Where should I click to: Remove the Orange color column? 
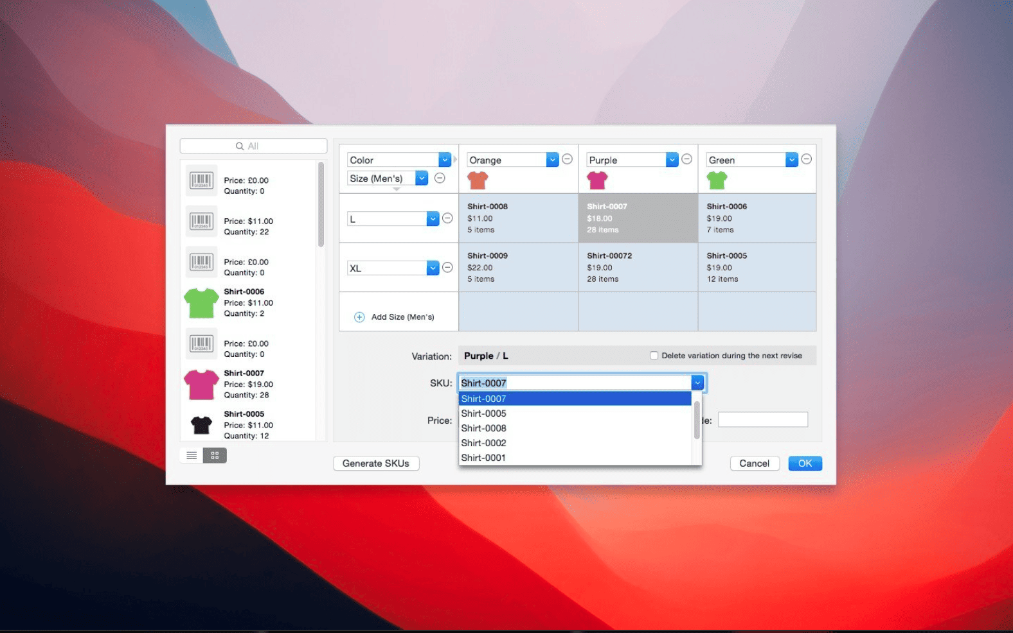coord(567,159)
